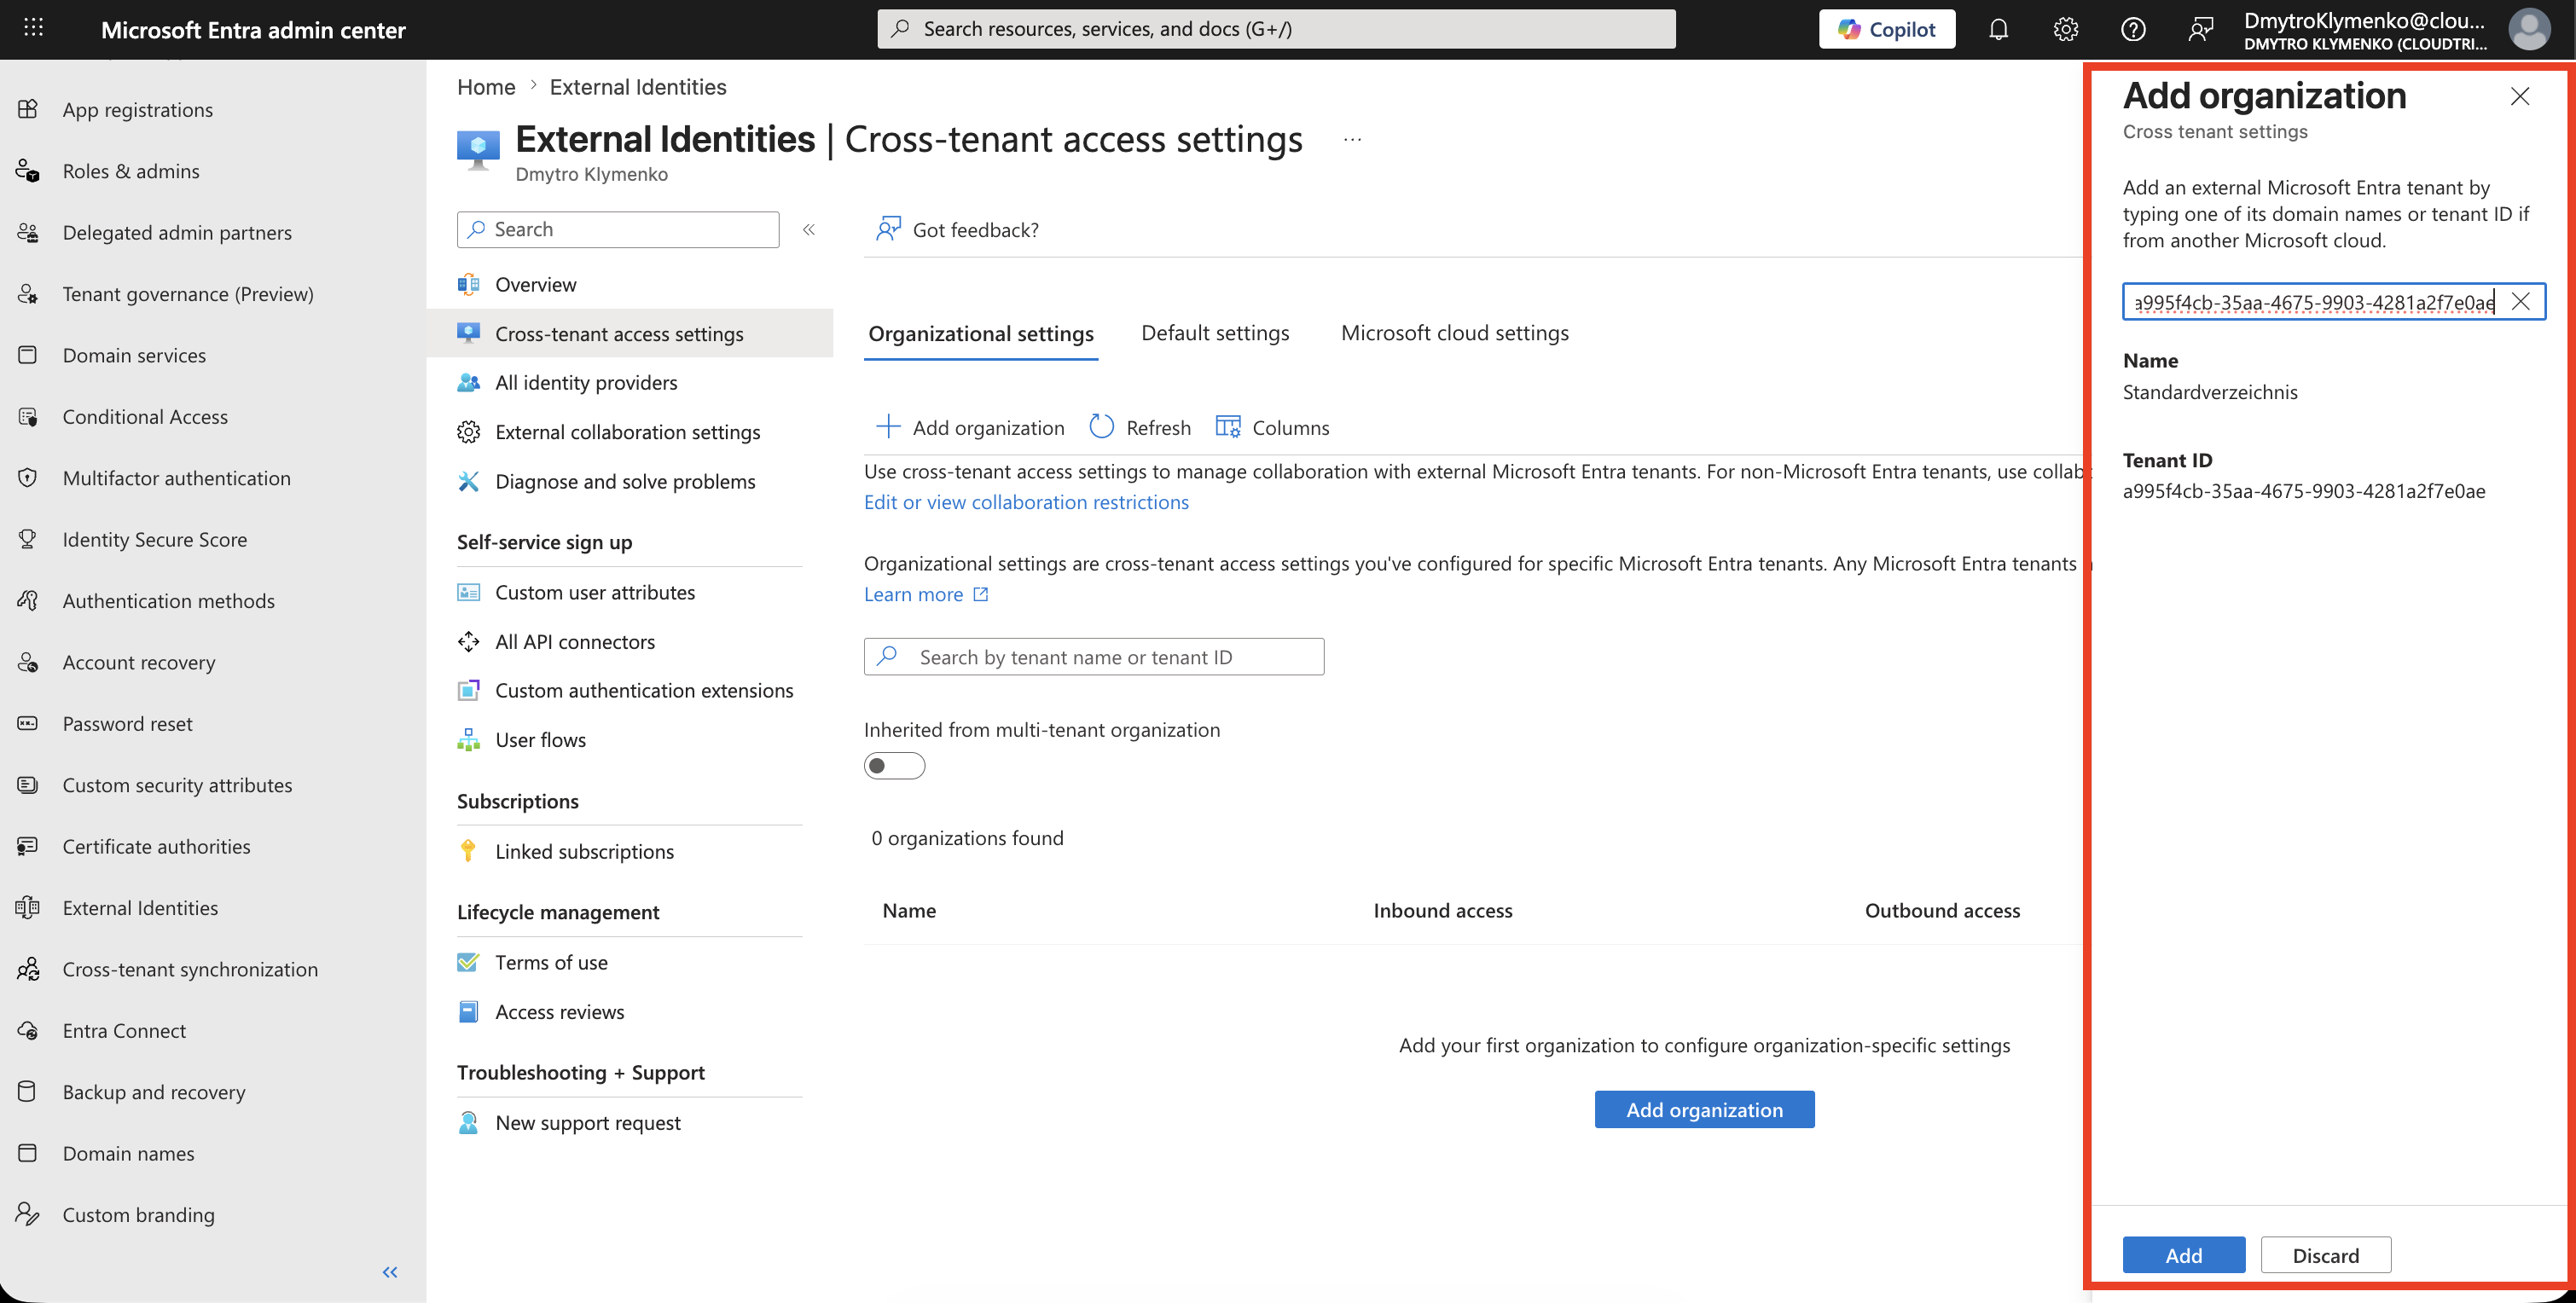Open App registrations in the sidebar
This screenshot has width=2576, height=1303.
(138, 109)
